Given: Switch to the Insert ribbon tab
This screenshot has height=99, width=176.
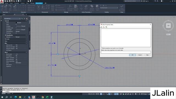Looking at the screenshot, I should click(x=11, y=3).
